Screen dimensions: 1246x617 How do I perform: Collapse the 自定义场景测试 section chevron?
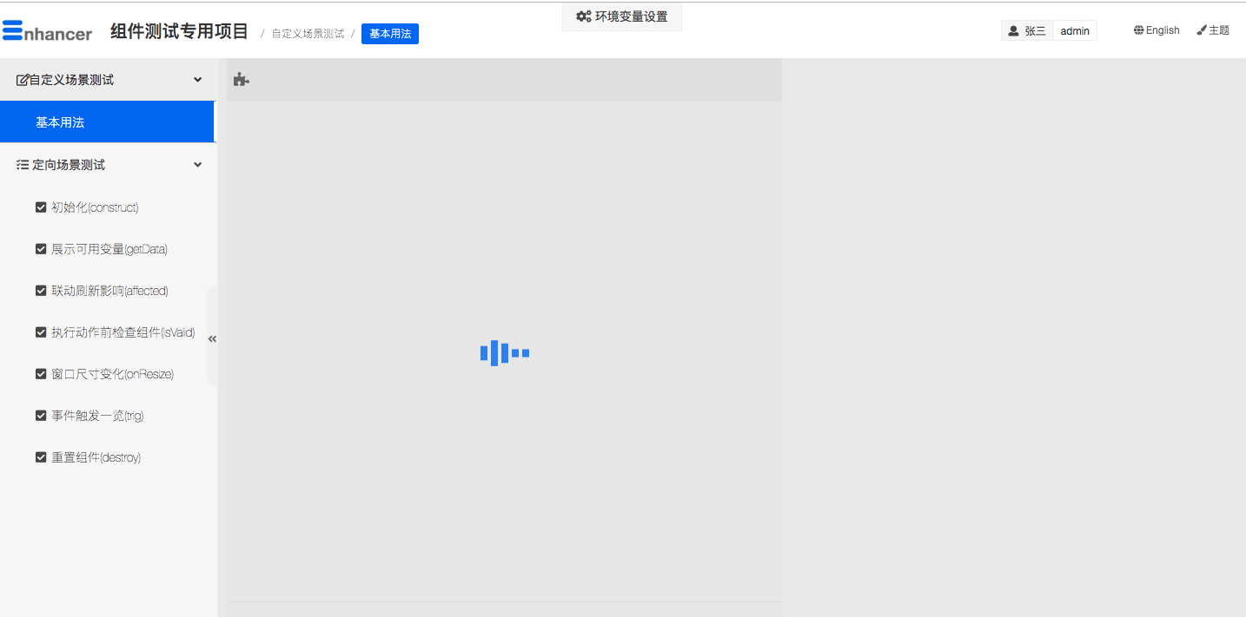197,80
